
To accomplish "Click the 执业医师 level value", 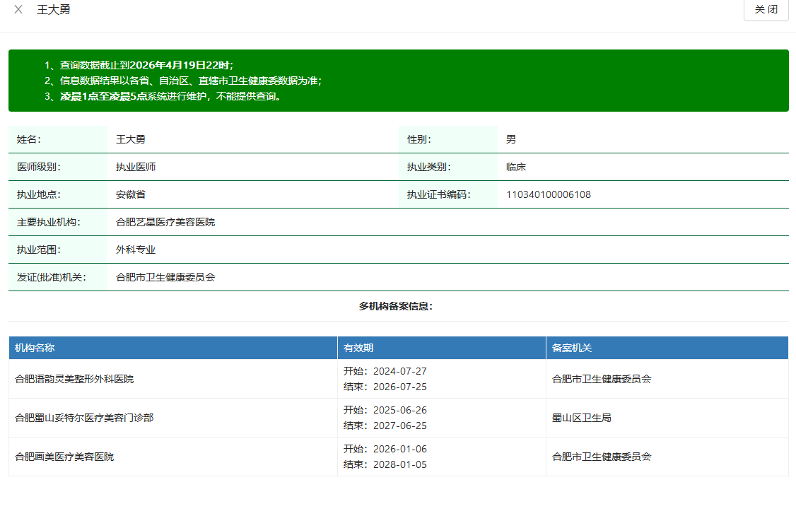I will (x=136, y=167).
